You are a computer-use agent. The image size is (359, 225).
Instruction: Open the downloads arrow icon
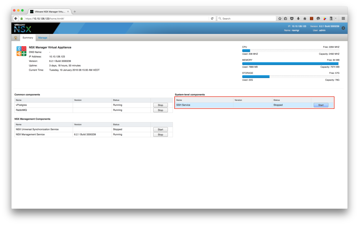pyautogui.click(x=298, y=19)
